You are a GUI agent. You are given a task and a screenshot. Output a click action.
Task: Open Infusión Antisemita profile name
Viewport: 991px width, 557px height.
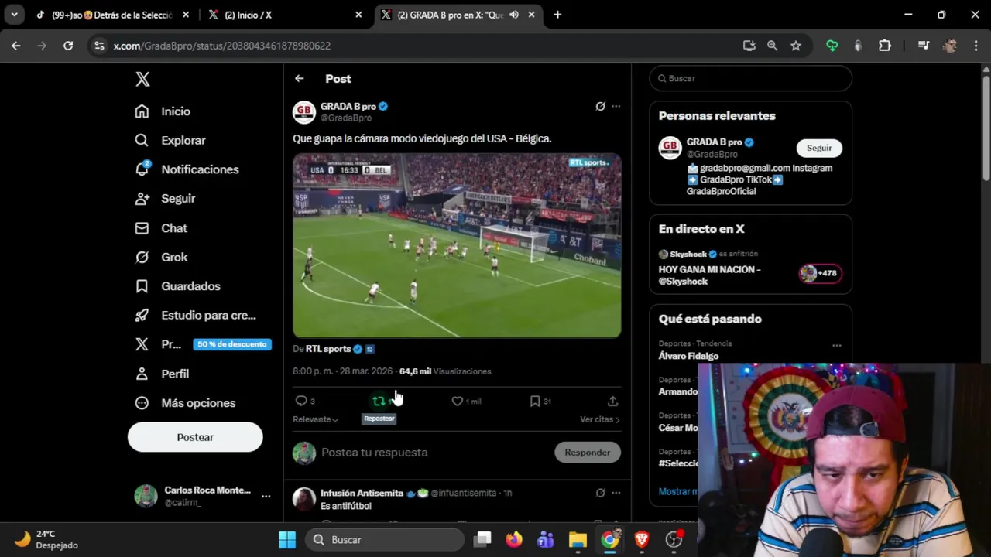tap(362, 493)
